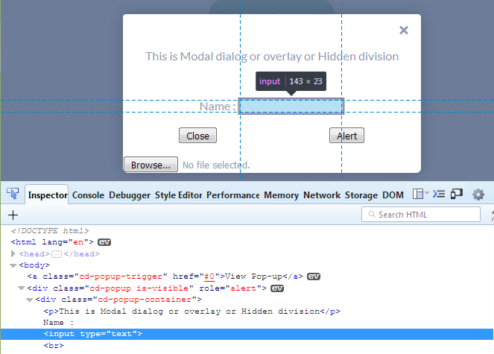Click the Close button in the modal

(x=197, y=136)
